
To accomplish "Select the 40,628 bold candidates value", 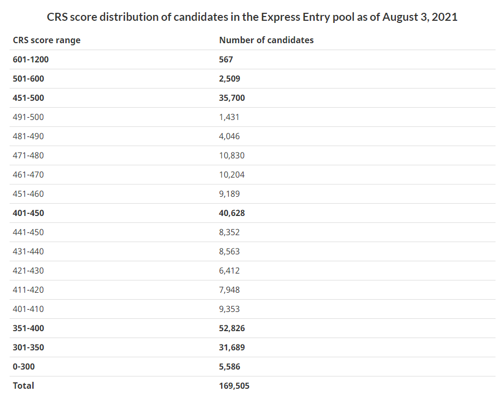I will click(x=232, y=213).
